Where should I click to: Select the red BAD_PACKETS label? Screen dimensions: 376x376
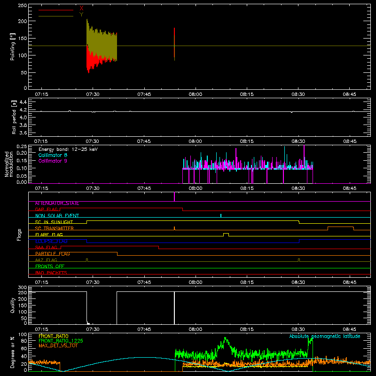click(x=51, y=273)
